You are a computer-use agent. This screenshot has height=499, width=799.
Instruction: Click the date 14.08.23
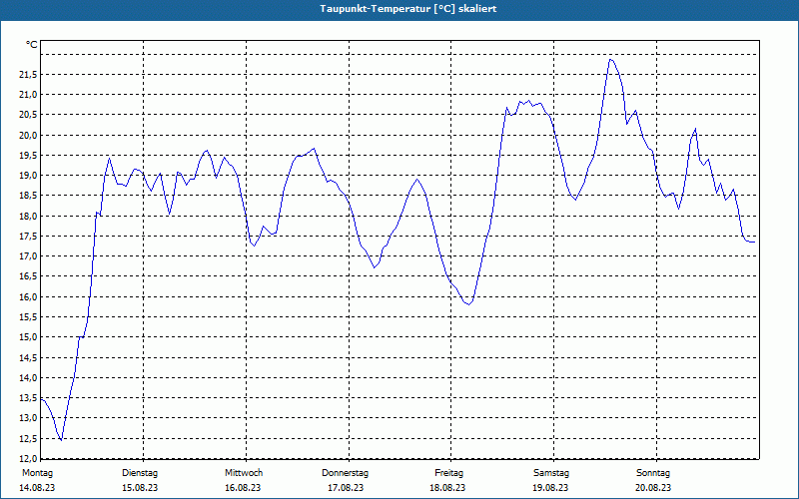37,488
